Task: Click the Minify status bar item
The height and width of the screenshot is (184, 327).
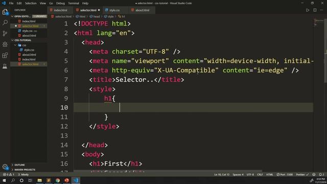Action: (23, 174)
